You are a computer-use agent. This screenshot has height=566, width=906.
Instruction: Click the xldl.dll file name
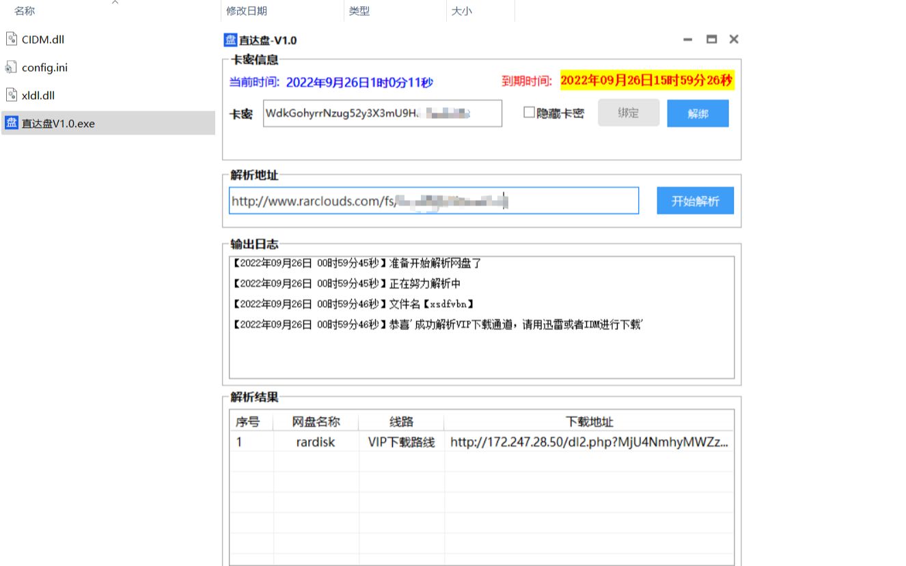click(38, 96)
